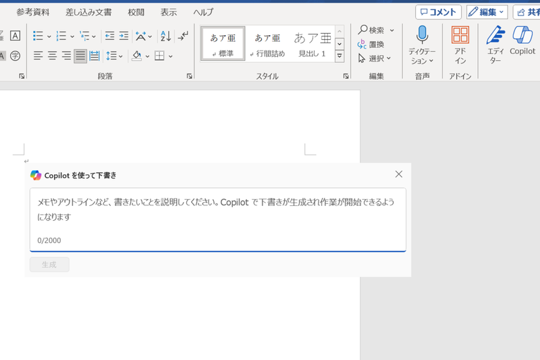Open エディター editor pane
The image size is (540, 360).
[495, 45]
